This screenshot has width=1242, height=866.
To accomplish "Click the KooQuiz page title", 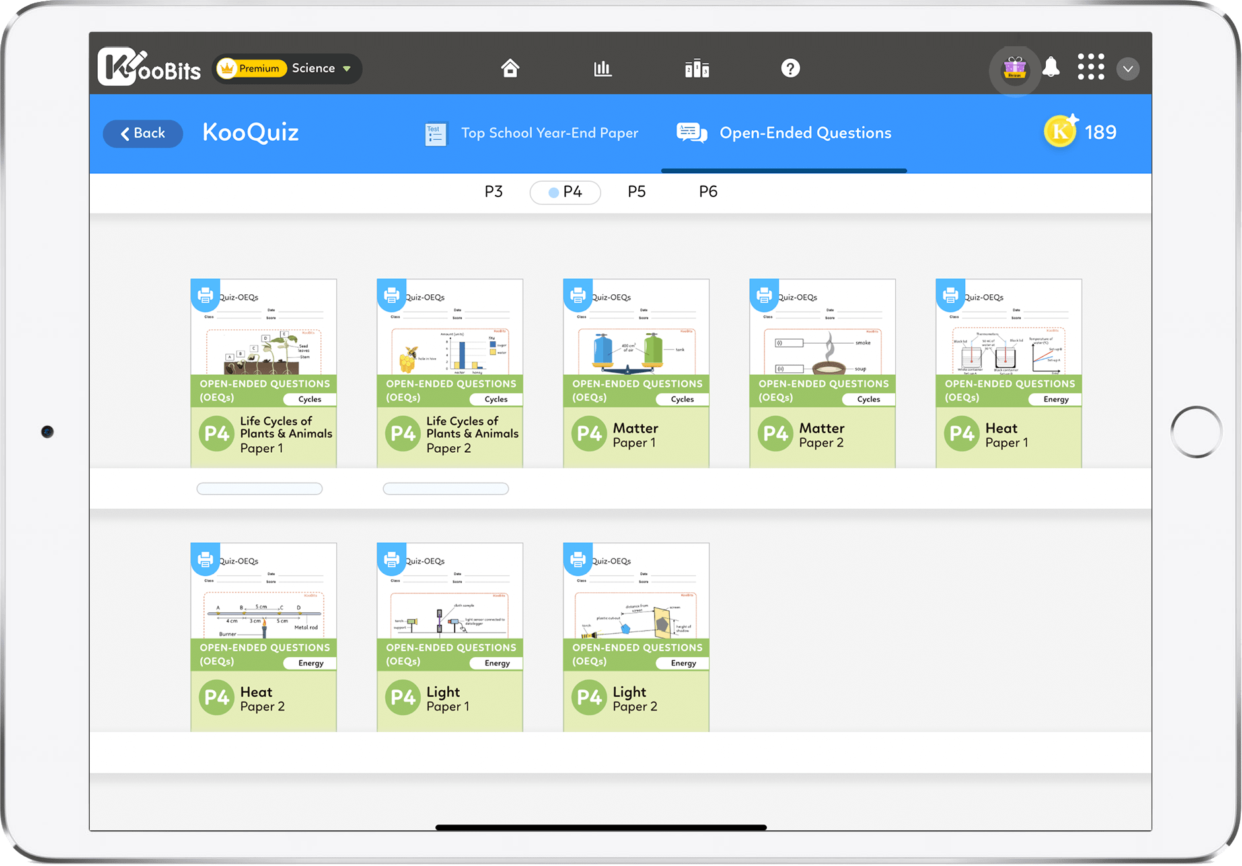I will click(250, 132).
